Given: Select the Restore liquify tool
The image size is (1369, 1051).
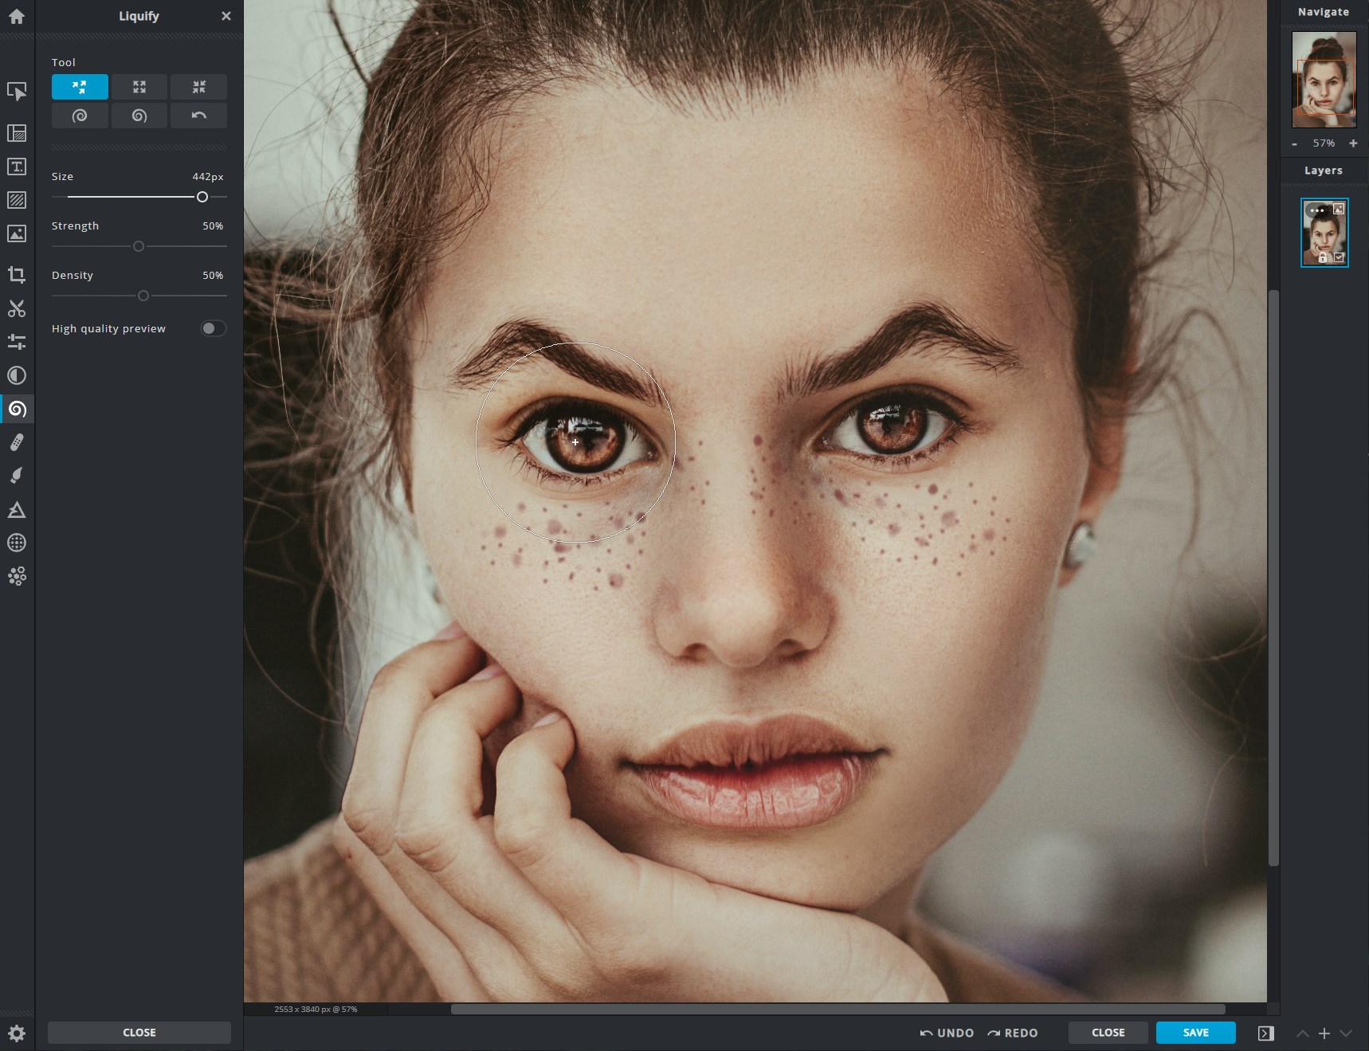Looking at the screenshot, I should tap(199, 116).
